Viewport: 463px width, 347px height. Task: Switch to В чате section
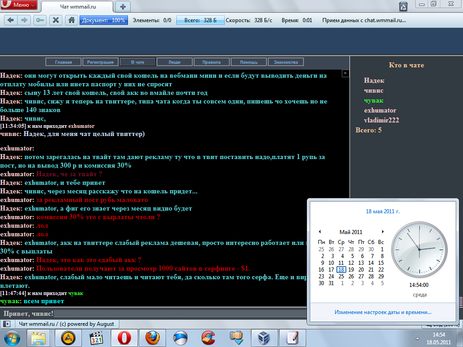tap(137, 62)
